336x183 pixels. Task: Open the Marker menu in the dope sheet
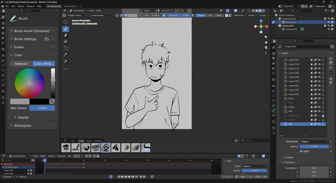(52, 156)
